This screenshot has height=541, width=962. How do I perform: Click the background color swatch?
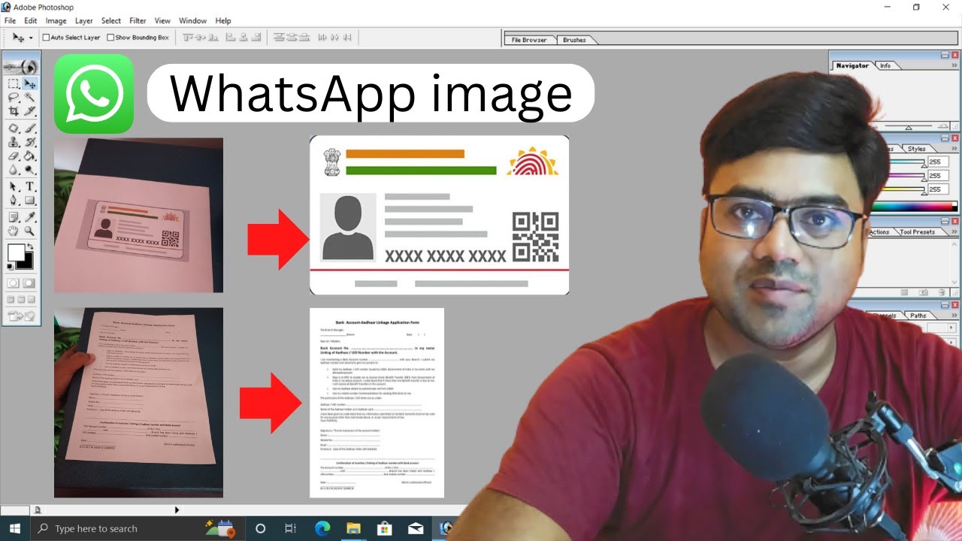pyautogui.click(x=26, y=262)
